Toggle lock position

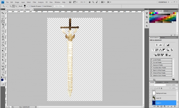coord(159,88)
